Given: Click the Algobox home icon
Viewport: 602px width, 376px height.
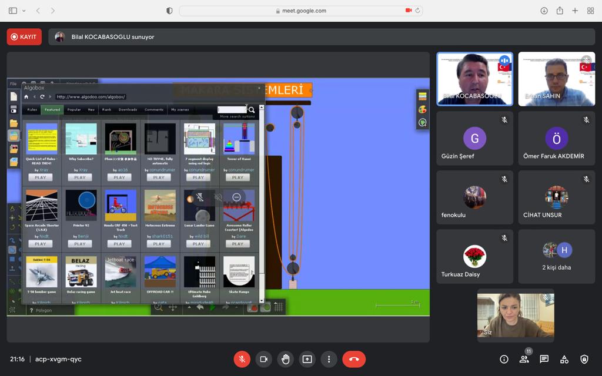Looking at the screenshot, I should [x=26, y=97].
